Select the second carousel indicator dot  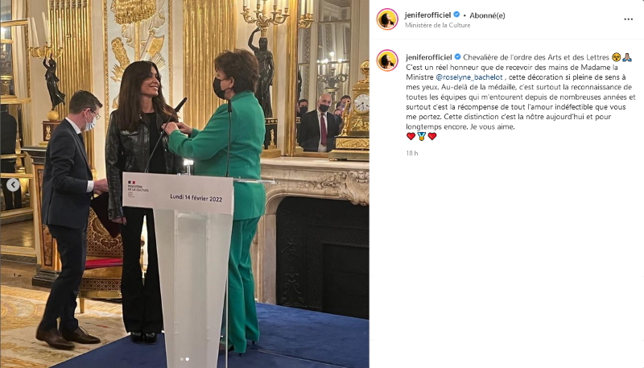pyautogui.click(x=188, y=359)
